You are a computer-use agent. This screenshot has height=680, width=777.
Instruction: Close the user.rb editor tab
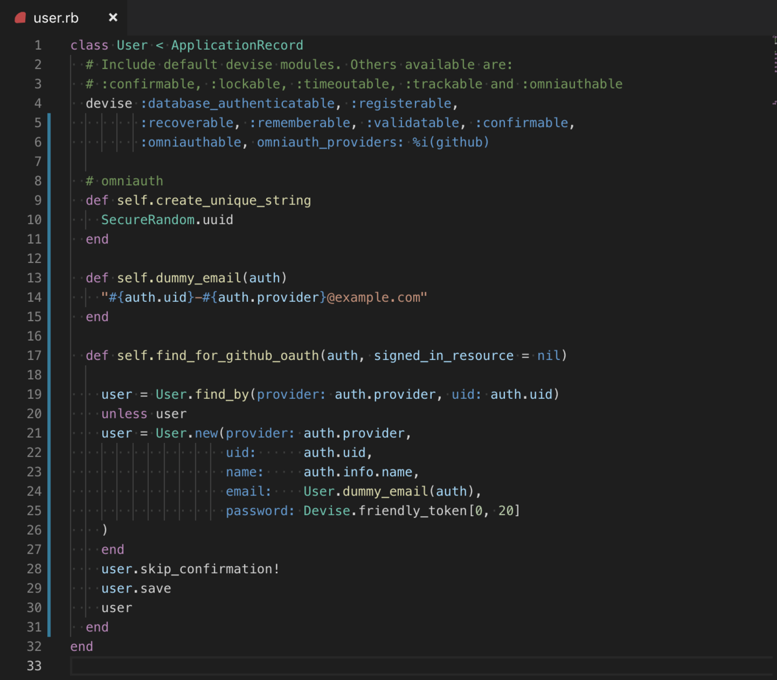click(x=113, y=17)
